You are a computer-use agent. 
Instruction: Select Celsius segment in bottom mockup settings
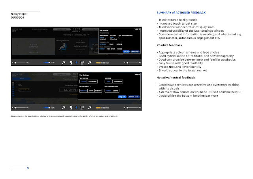click(83, 82)
